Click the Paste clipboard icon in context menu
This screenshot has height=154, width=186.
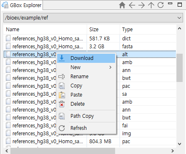pos(62,95)
